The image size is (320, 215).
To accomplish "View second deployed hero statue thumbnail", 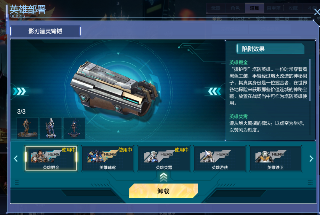I will pyautogui.click(x=51, y=128).
